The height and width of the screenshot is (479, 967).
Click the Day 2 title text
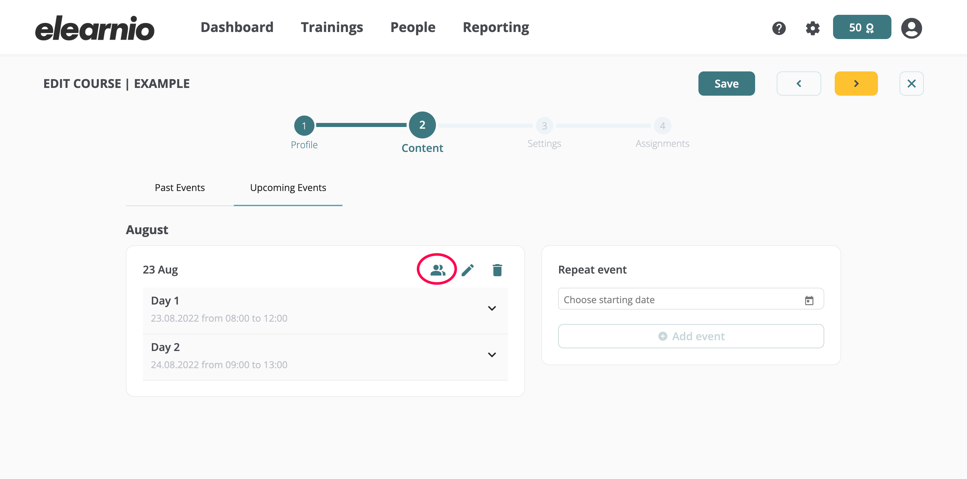[x=165, y=347]
